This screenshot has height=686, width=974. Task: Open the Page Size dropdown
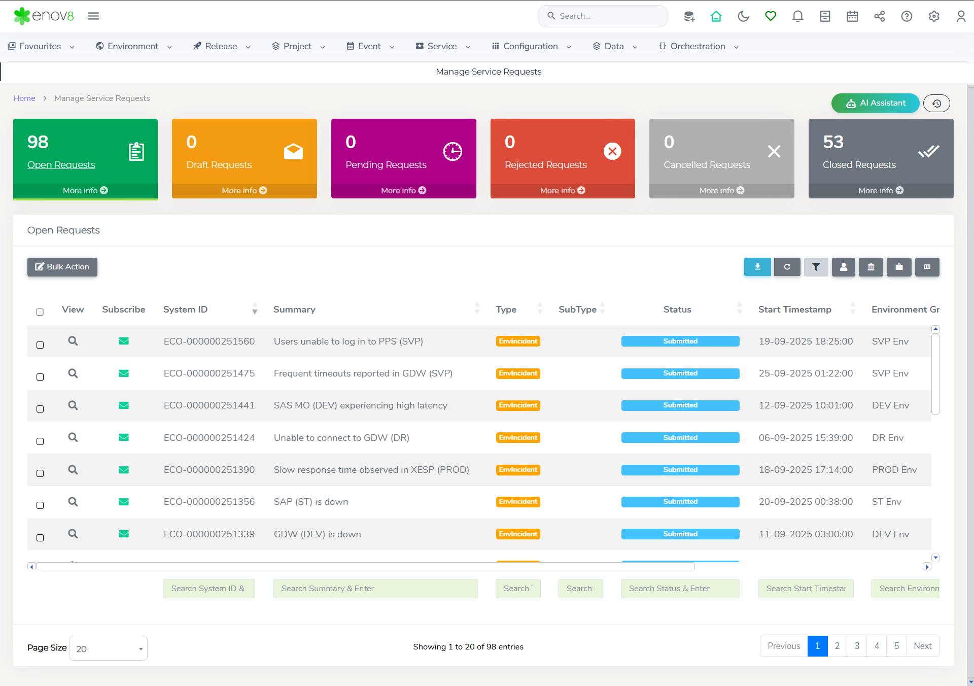point(108,648)
